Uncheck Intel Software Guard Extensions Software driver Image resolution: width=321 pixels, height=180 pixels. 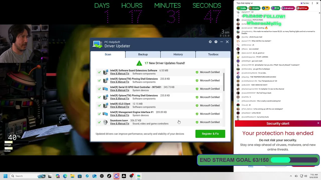coord(99,72)
